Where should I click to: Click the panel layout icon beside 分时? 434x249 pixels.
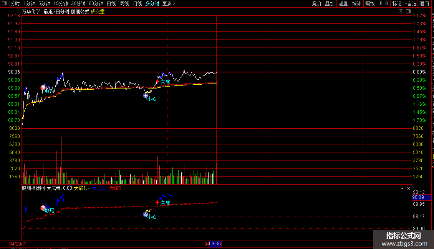point(4,3)
